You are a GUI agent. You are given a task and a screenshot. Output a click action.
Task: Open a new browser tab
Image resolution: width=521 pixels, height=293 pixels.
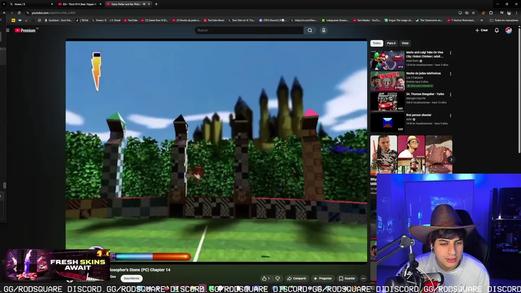pyautogui.click(x=156, y=4)
